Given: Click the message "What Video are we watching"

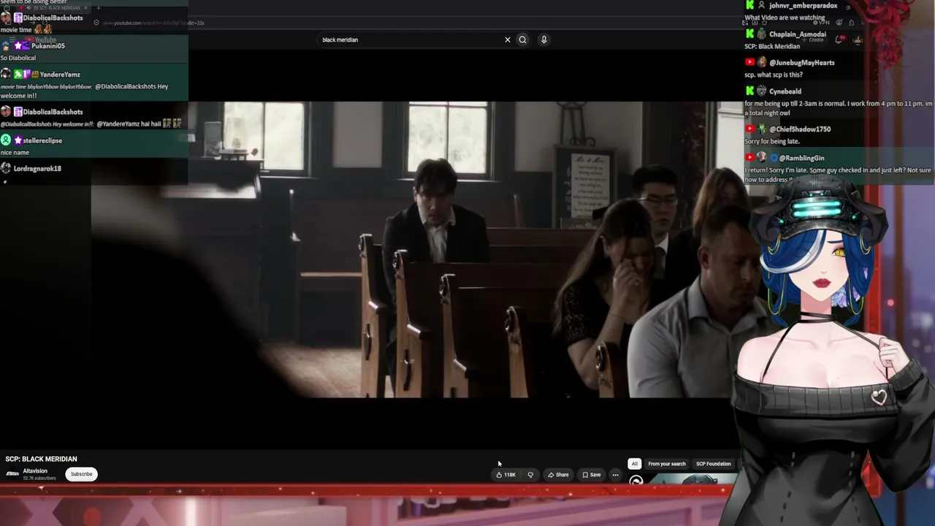Looking at the screenshot, I should coord(785,18).
